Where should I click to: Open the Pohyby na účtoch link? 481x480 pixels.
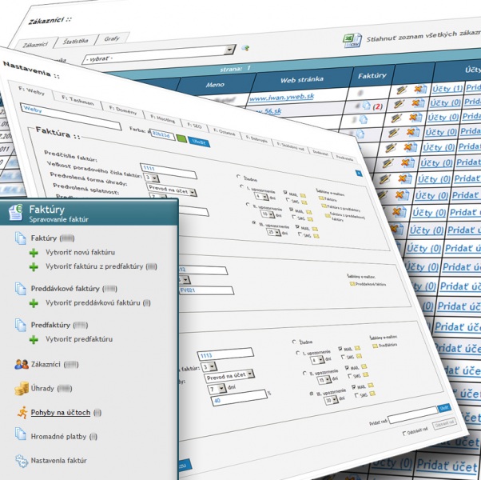point(61,413)
